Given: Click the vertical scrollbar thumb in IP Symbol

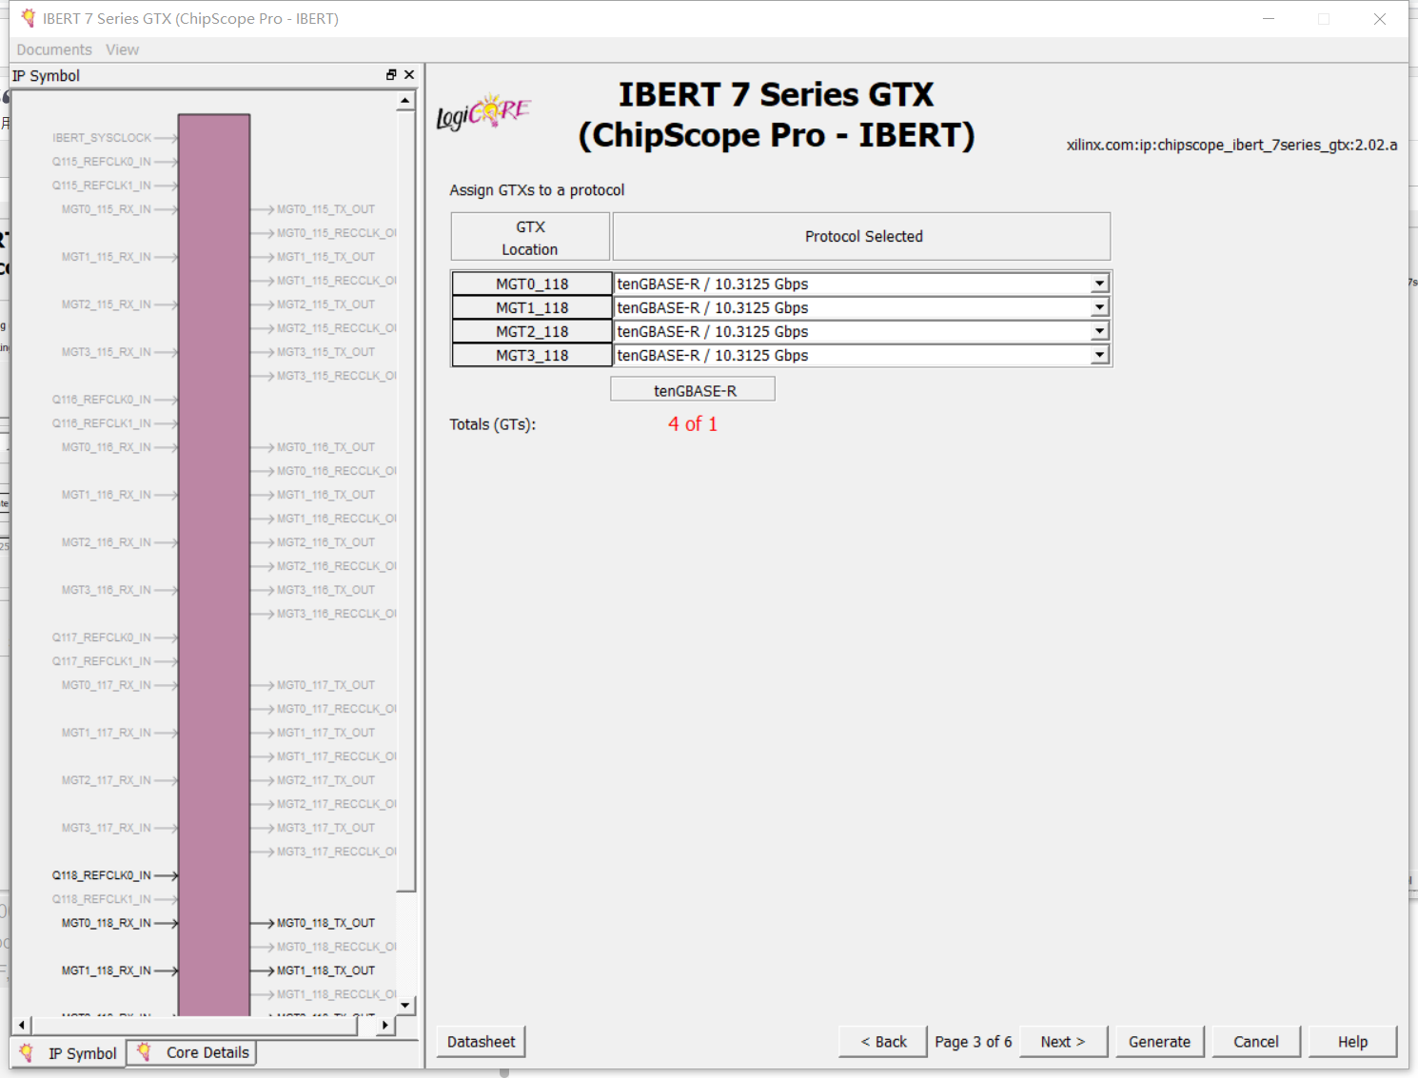Looking at the screenshot, I should click(x=406, y=500).
